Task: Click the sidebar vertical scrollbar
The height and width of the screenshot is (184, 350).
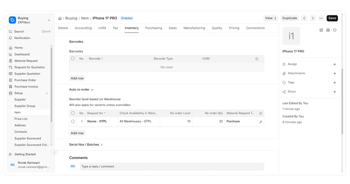Action: click(x=51, y=85)
